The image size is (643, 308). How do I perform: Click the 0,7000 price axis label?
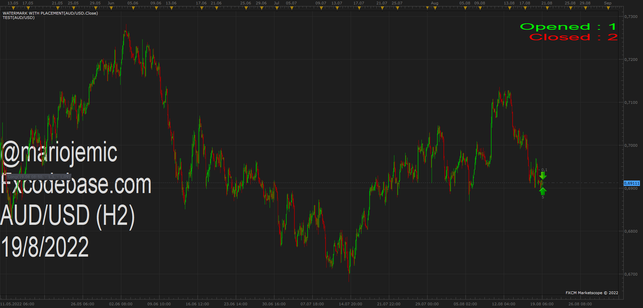631,145
